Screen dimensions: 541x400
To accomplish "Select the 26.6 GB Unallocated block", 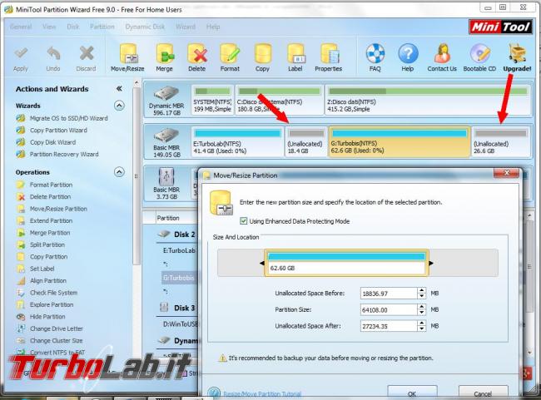I will (501, 141).
